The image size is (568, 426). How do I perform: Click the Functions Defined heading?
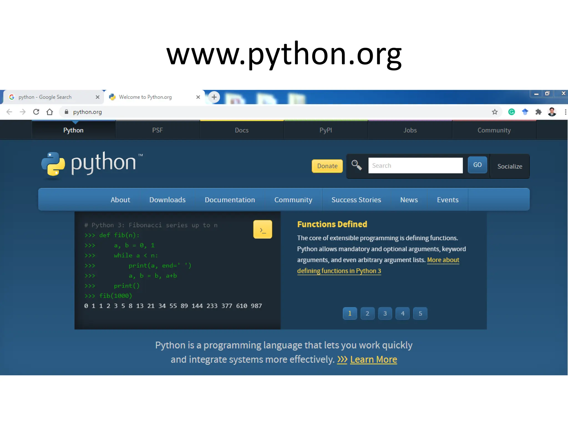332,224
